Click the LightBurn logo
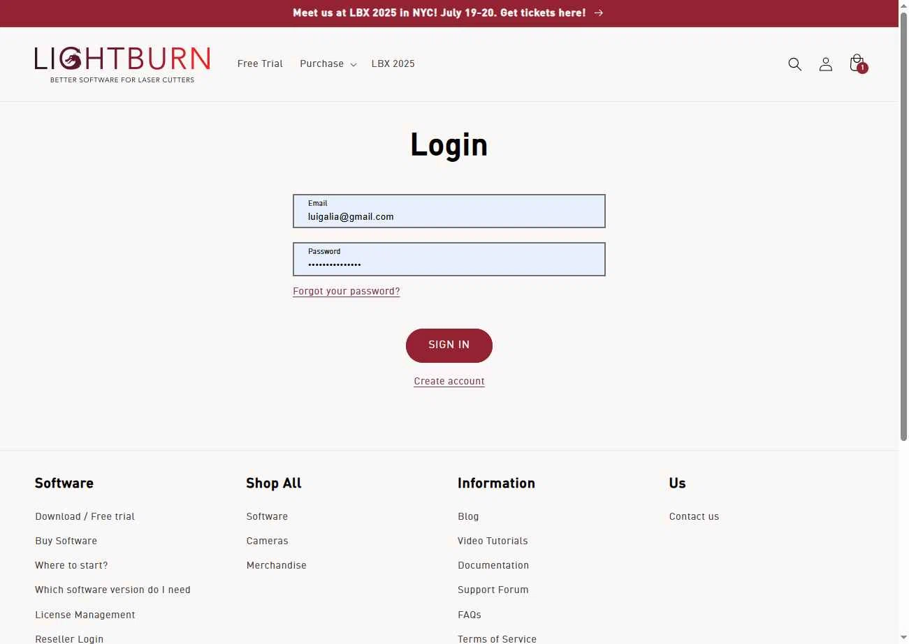The width and height of the screenshot is (909, 644). click(x=122, y=64)
